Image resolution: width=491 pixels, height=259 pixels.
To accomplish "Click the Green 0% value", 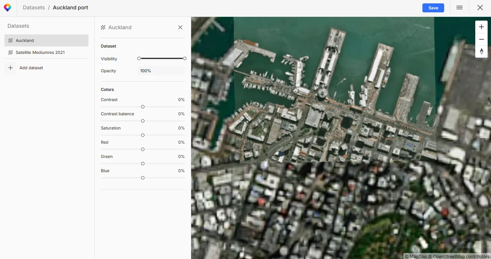I will [x=181, y=156].
